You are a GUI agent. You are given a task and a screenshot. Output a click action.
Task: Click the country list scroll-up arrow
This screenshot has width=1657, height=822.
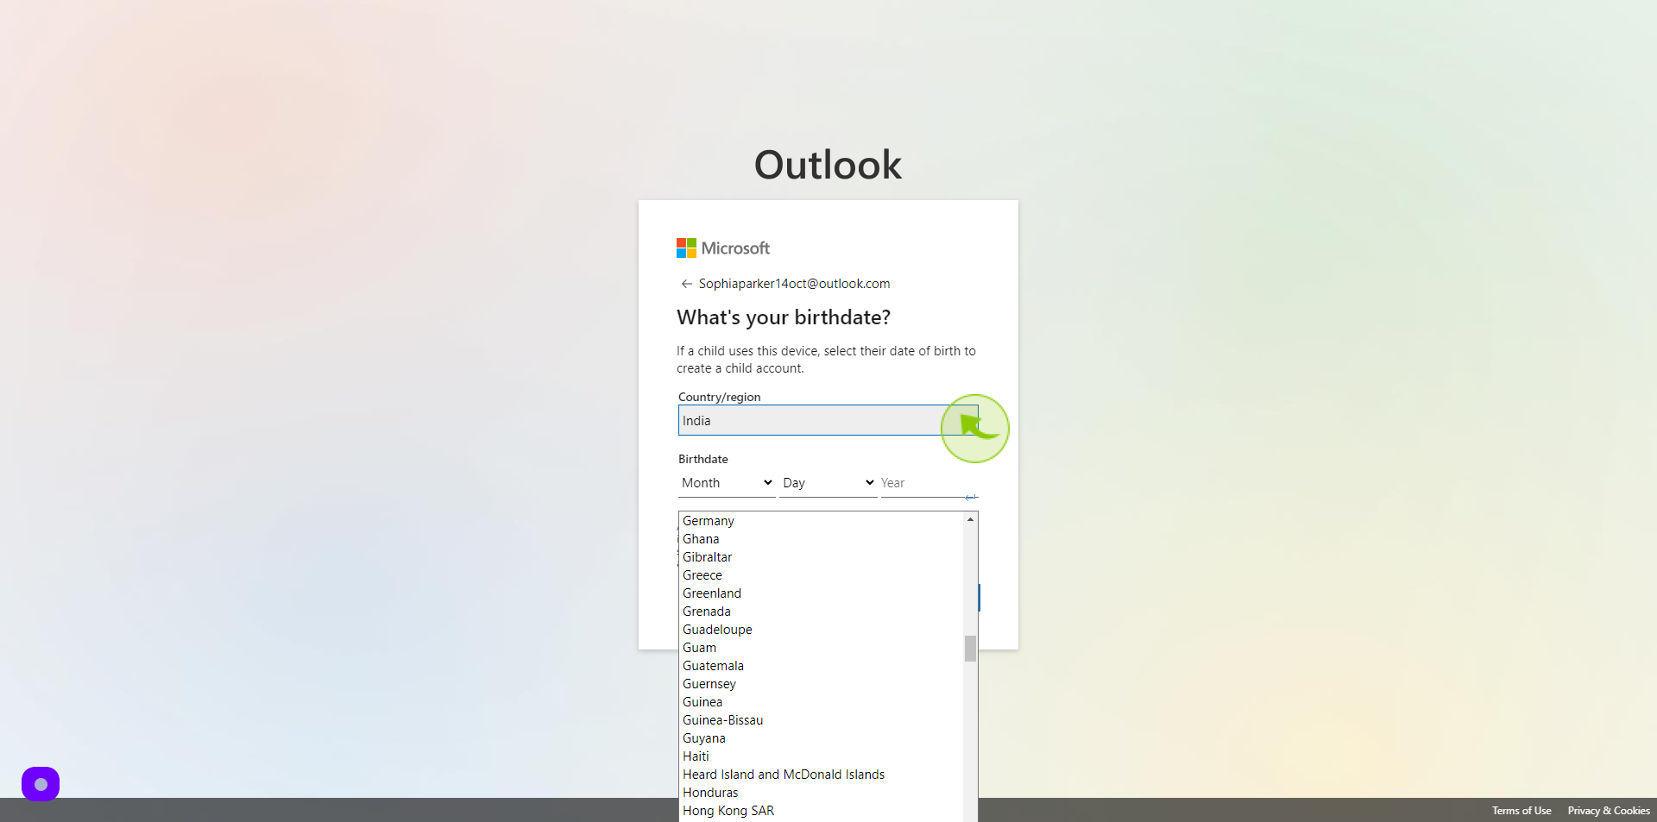[970, 519]
